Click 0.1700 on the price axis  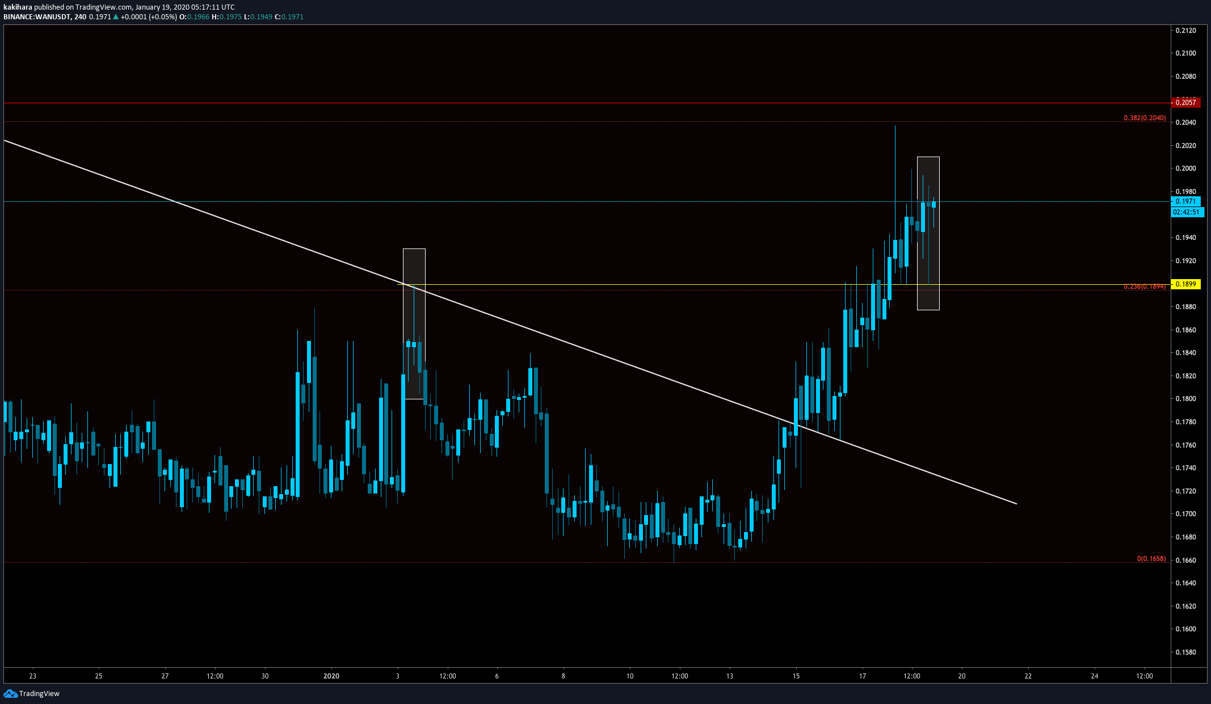pyautogui.click(x=1185, y=514)
